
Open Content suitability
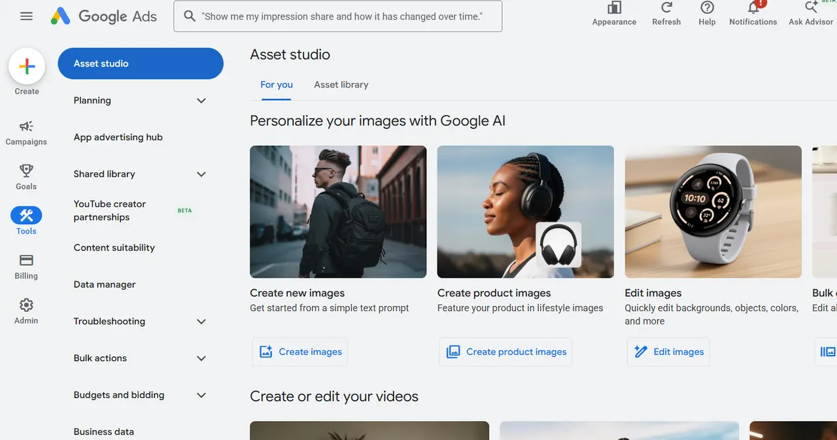(x=114, y=248)
